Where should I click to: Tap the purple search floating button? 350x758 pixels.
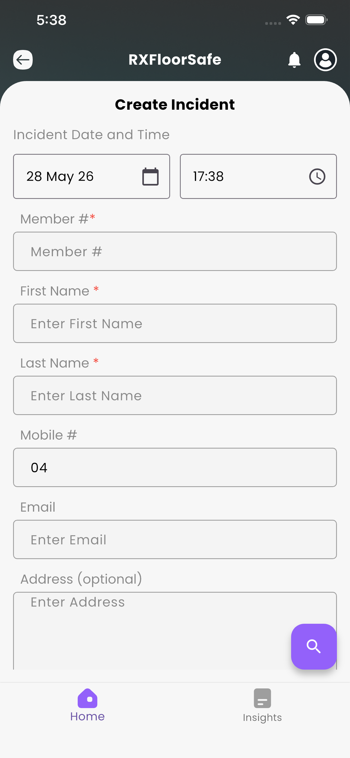pyautogui.click(x=314, y=646)
